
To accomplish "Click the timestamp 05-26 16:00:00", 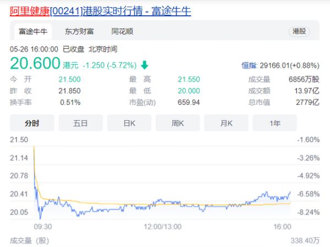I will [x=34, y=49].
